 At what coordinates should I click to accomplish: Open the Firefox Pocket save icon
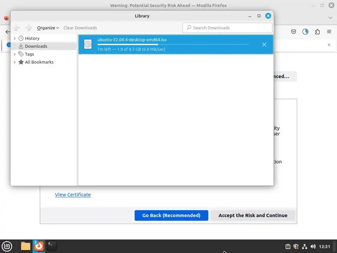pyautogui.click(x=293, y=32)
